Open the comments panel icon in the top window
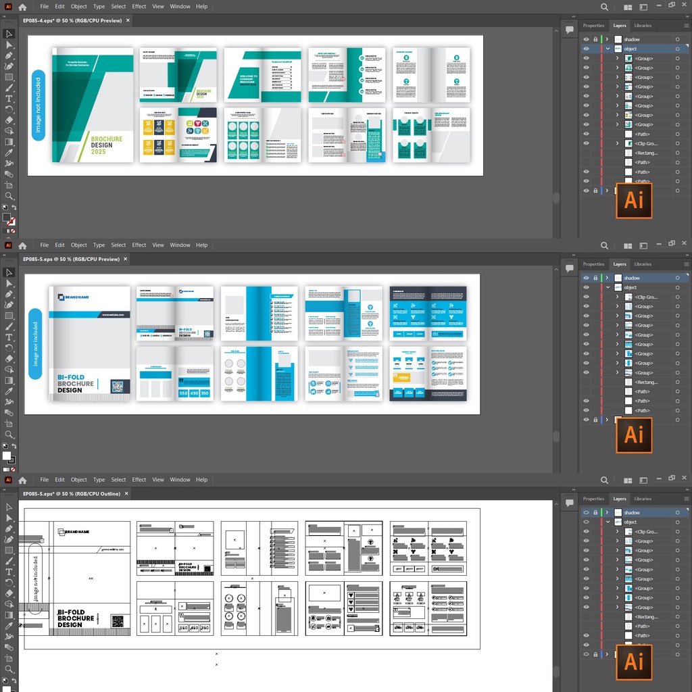The image size is (692, 692). (x=570, y=29)
